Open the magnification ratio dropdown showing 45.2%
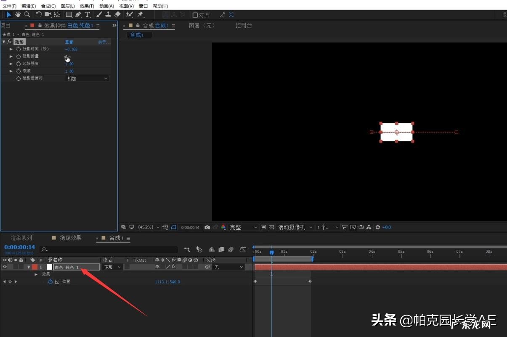Screen dimensions: 507x337 [146, 227]
